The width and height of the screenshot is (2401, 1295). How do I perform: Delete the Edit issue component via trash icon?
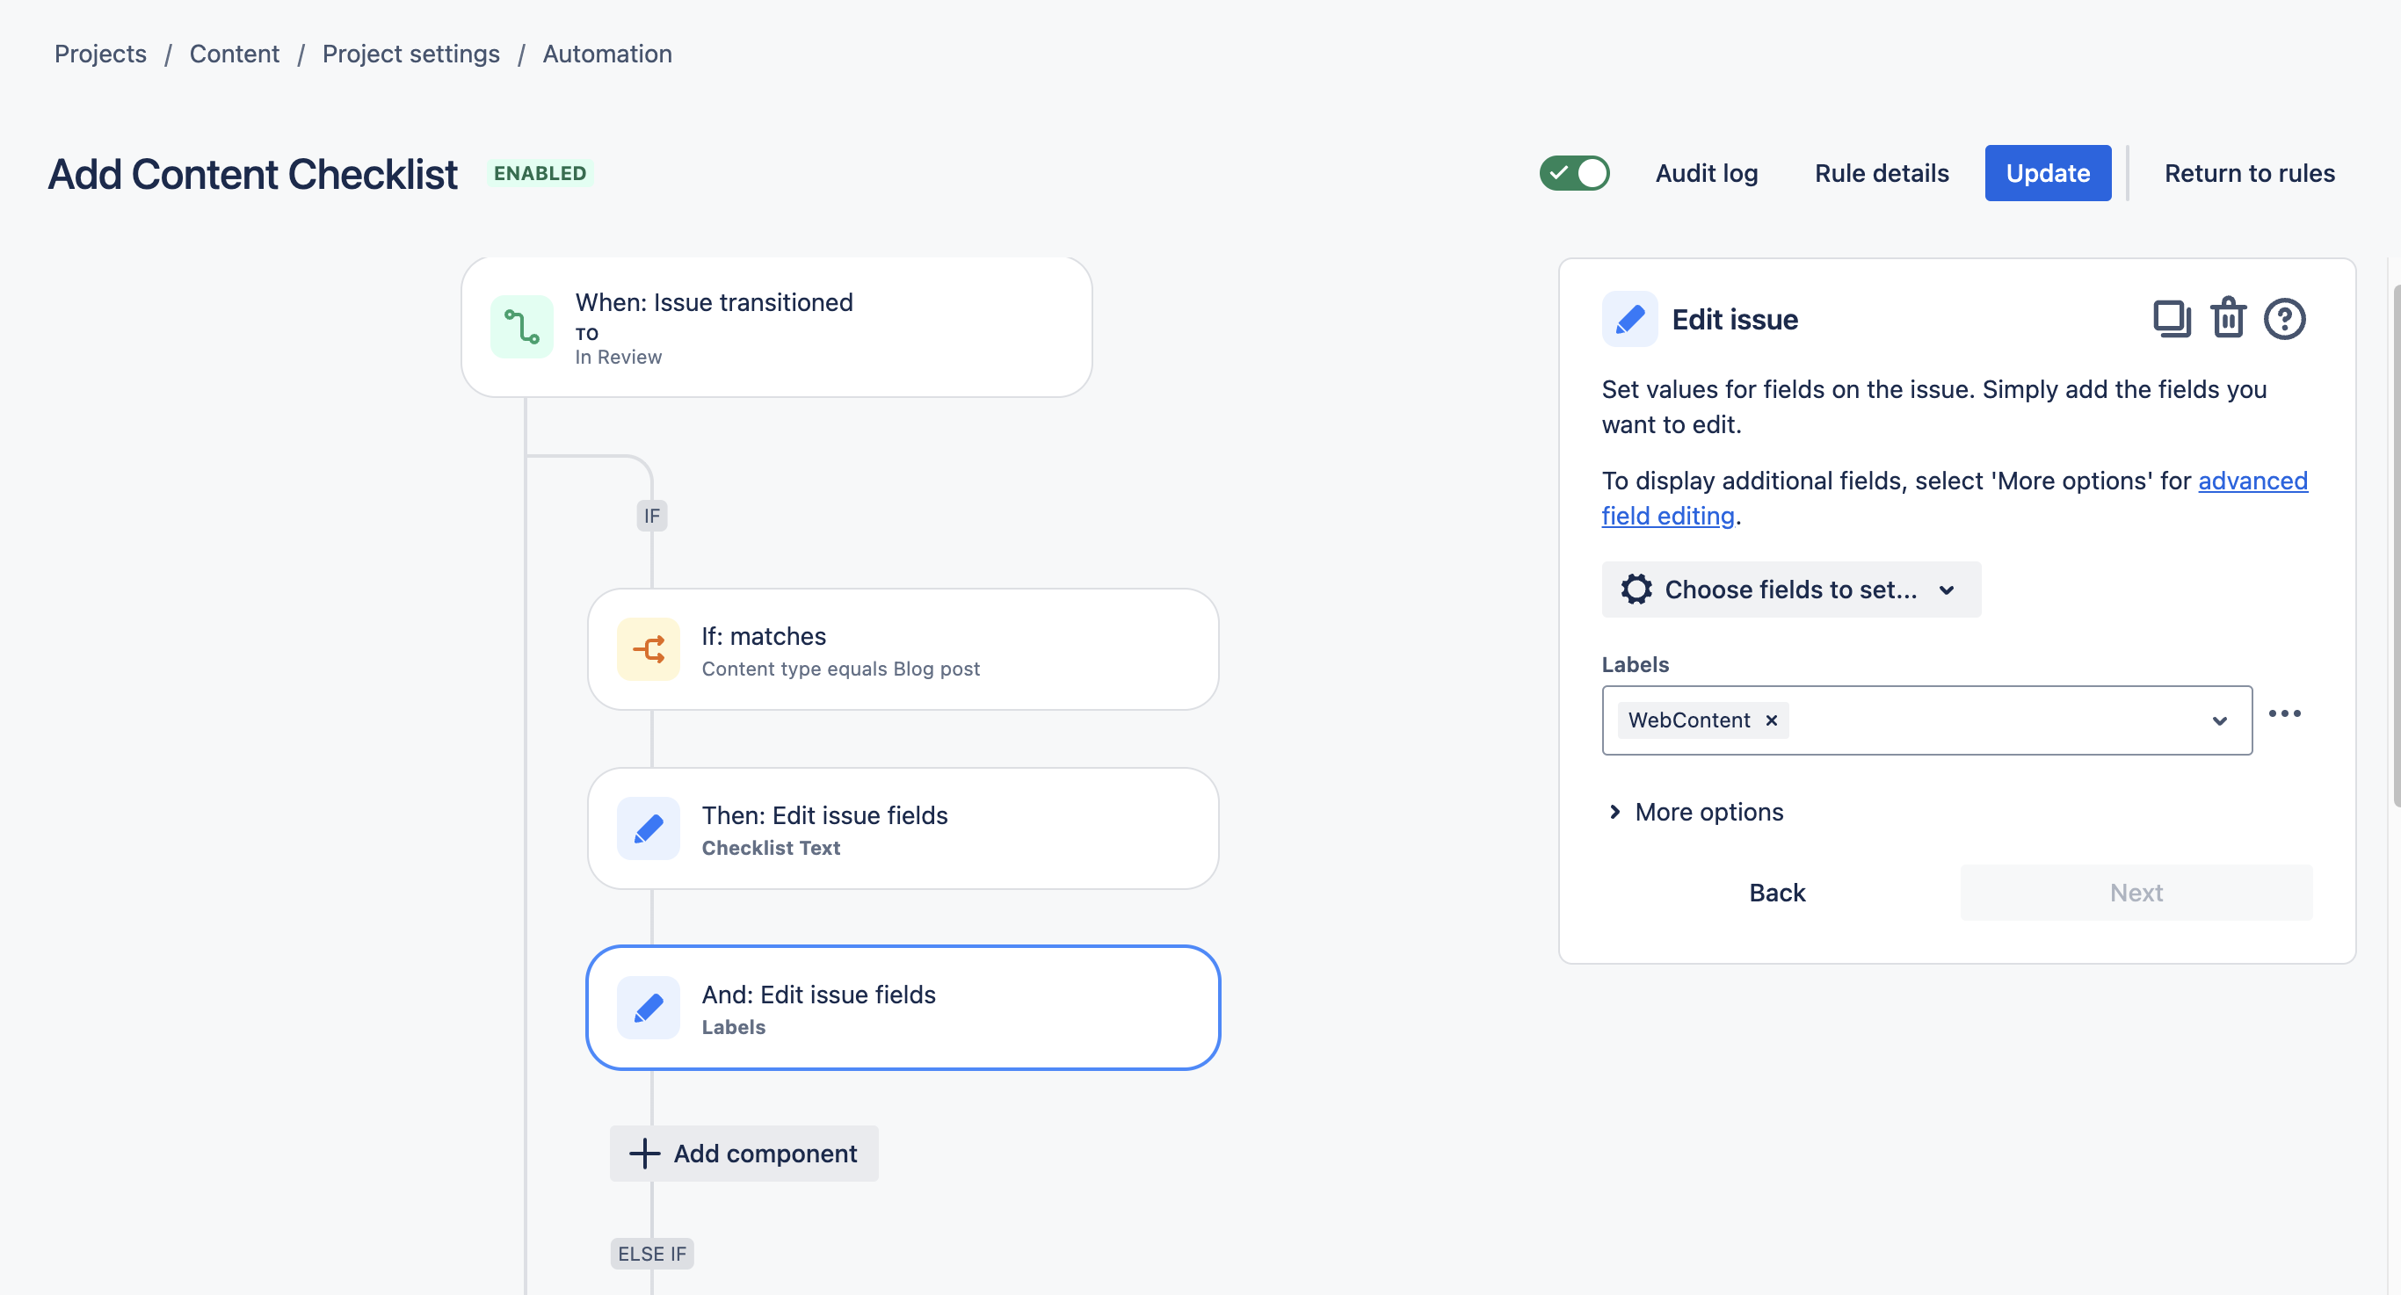2229,319
